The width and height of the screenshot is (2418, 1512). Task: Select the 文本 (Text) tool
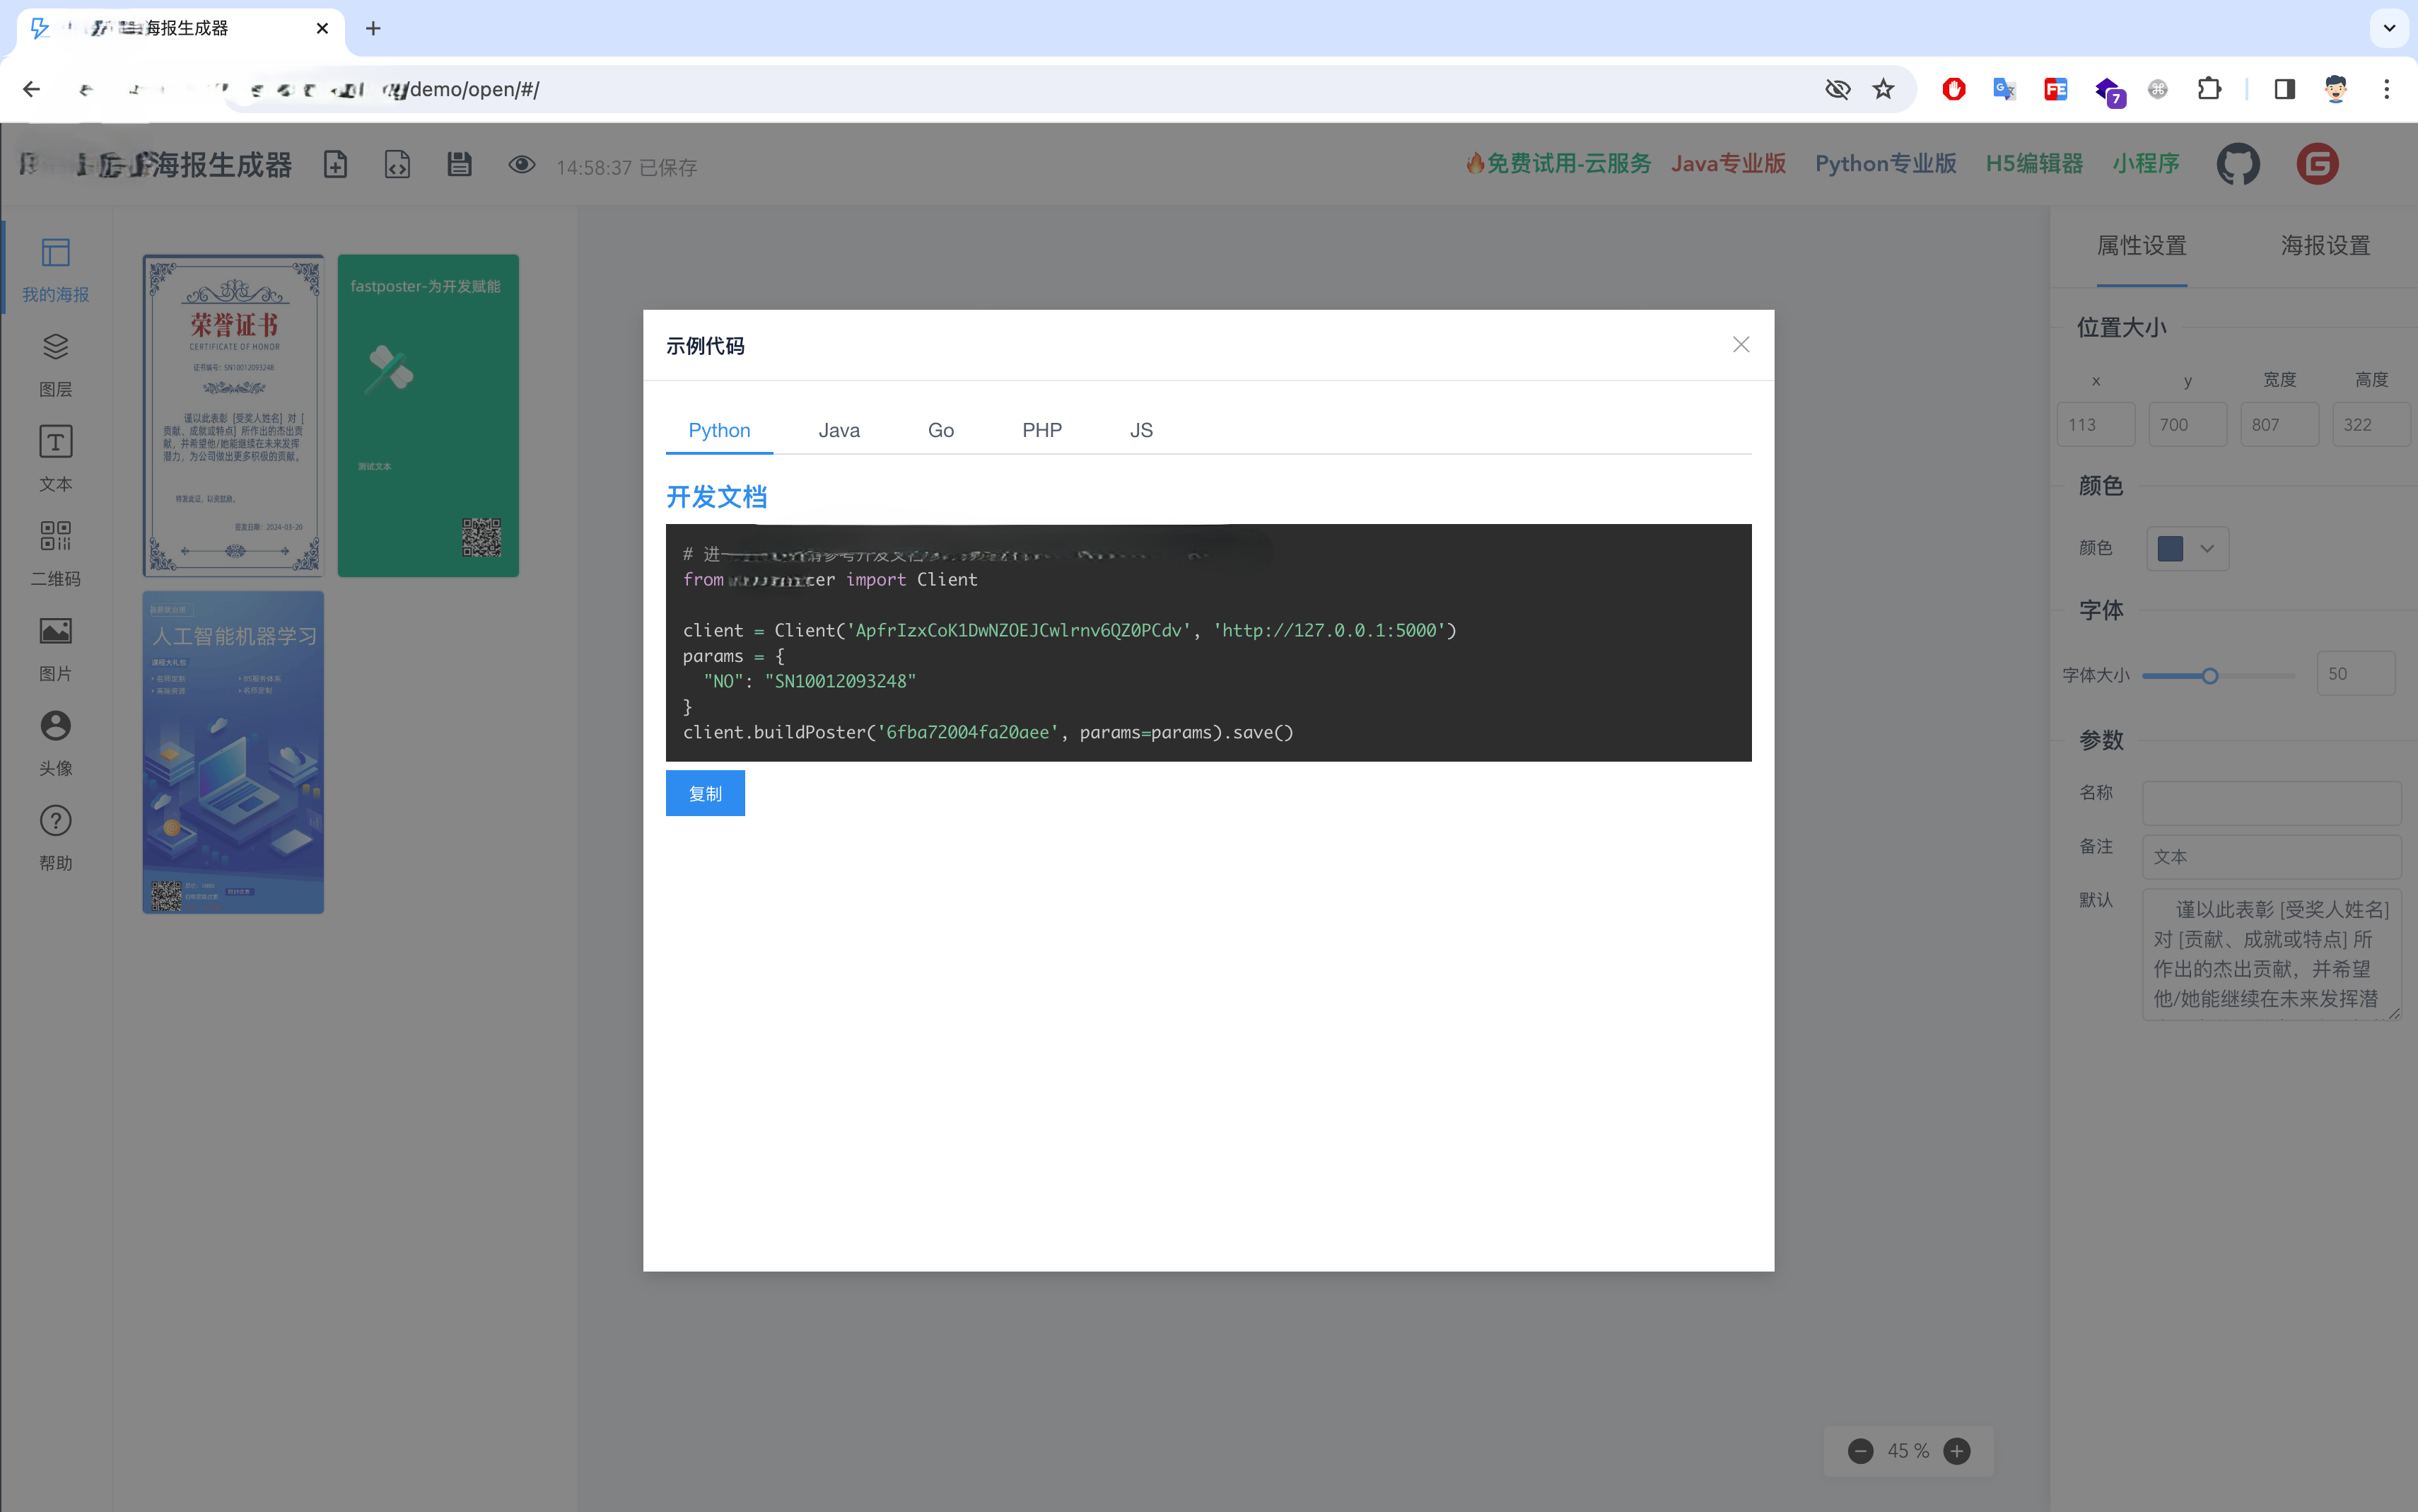pos(55,456)
